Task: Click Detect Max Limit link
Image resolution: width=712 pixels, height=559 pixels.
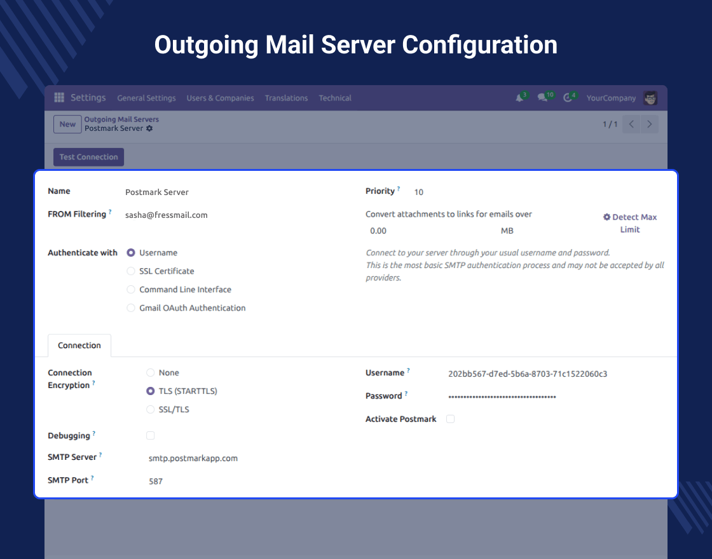Action: pyautogui.click(x=629, y=223)
